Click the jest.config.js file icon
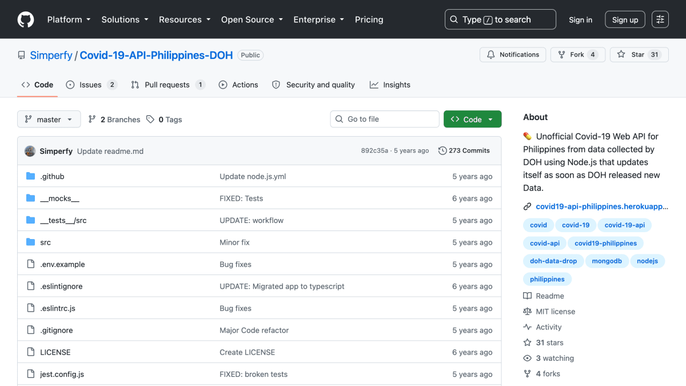 pyautogui.click(x=31, y=375)
